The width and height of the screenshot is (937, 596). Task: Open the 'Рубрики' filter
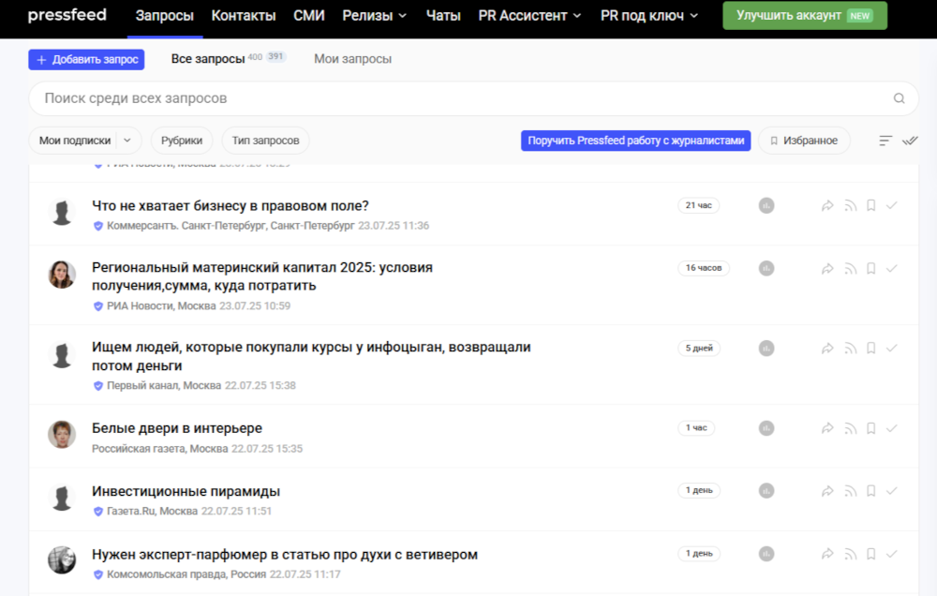pyautogui.click(x=182, y=141)
